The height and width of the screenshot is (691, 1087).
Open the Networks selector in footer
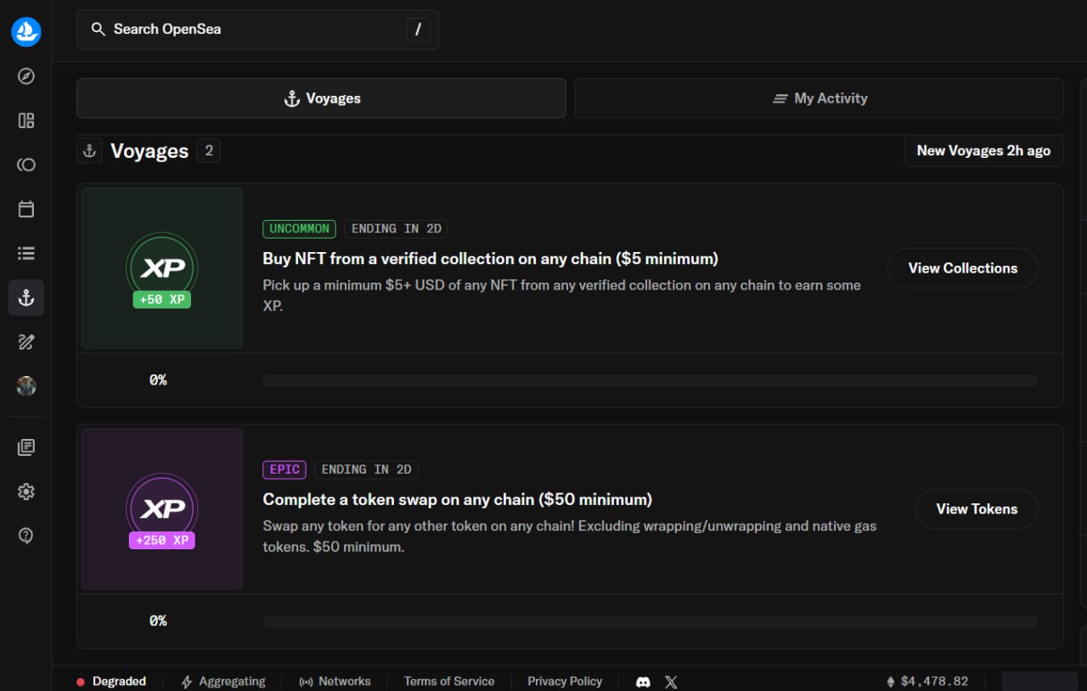coord(335,682)
